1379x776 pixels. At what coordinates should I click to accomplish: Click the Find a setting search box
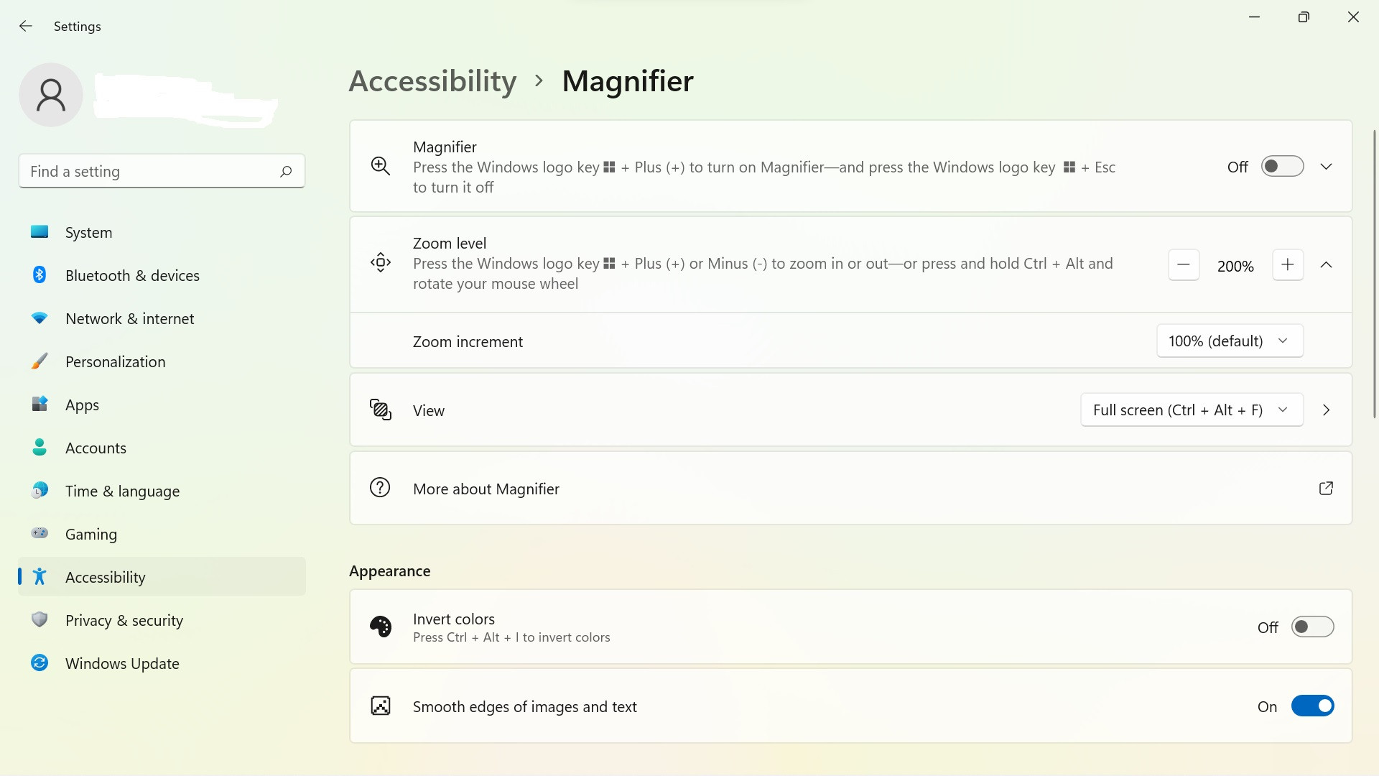162,171
